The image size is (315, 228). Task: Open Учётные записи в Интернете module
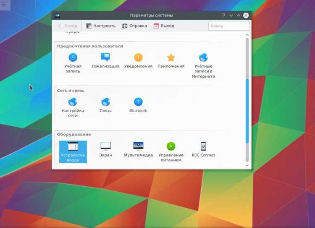(x=203, y=66)
